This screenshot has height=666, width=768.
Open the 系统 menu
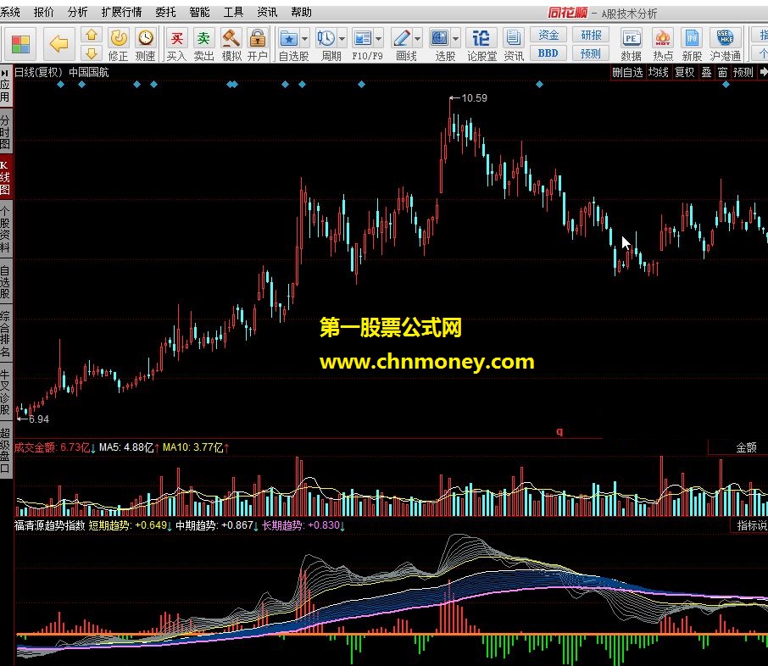10,12
